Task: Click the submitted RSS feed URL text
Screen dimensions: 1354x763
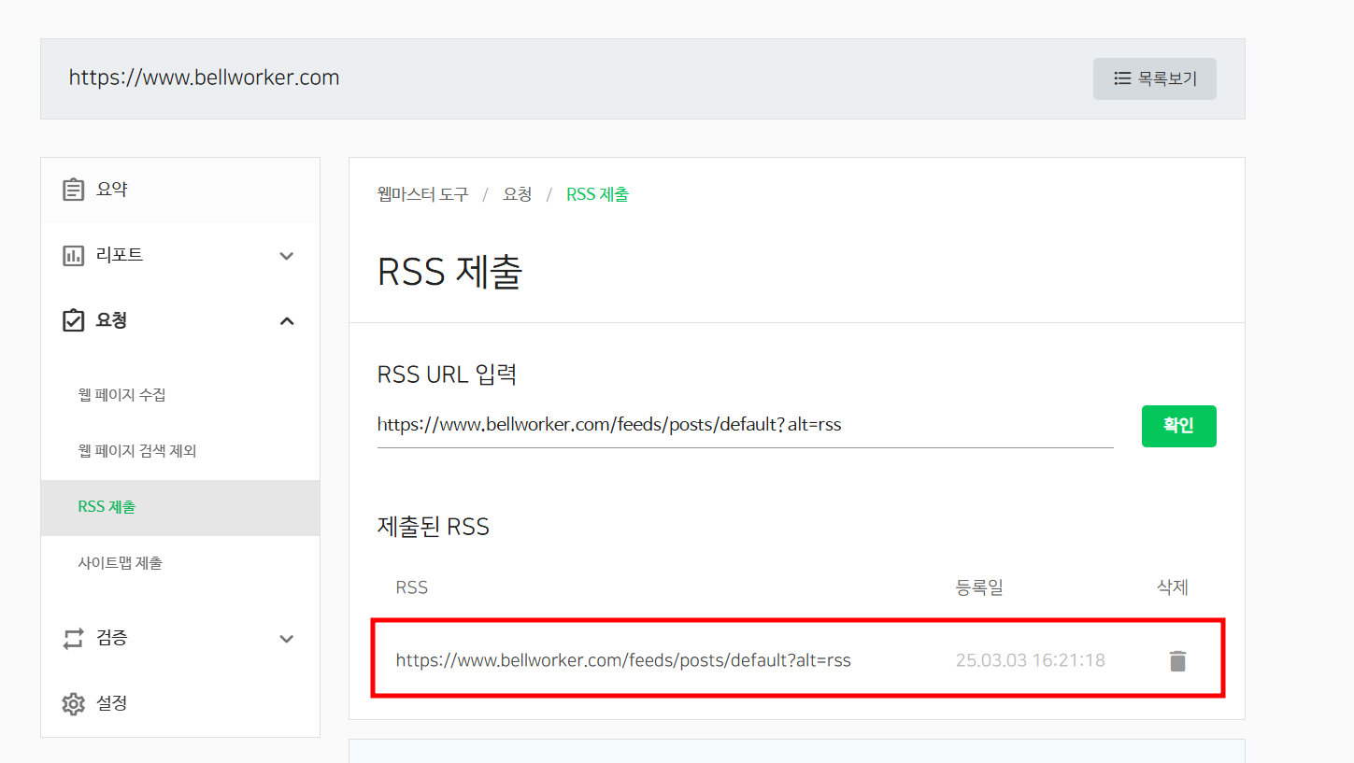Action: click(x=623, y=660)
